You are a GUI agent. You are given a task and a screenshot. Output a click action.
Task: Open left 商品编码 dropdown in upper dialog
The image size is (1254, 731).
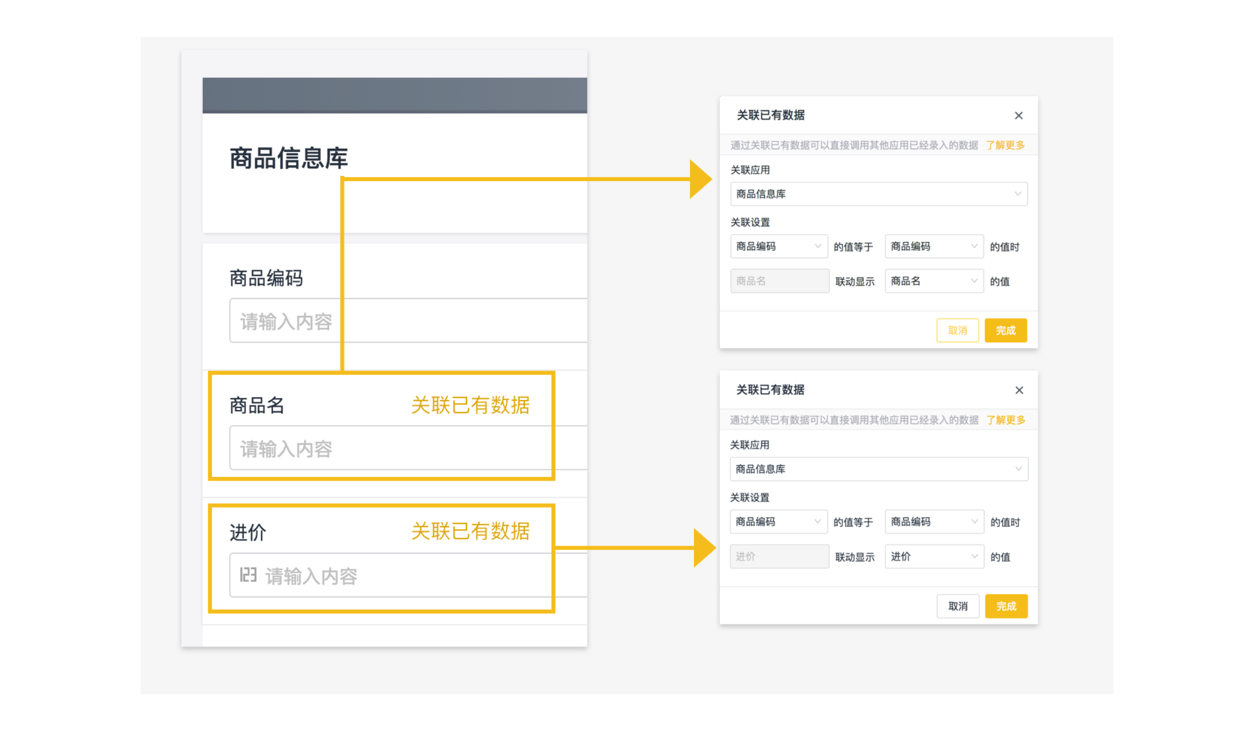click(x=778, y=247)
